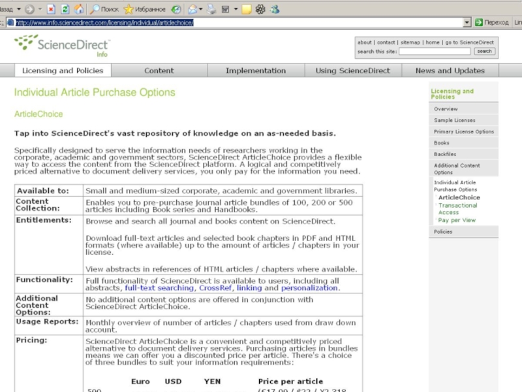Click the Price per article column header

[x=290, y=382]
